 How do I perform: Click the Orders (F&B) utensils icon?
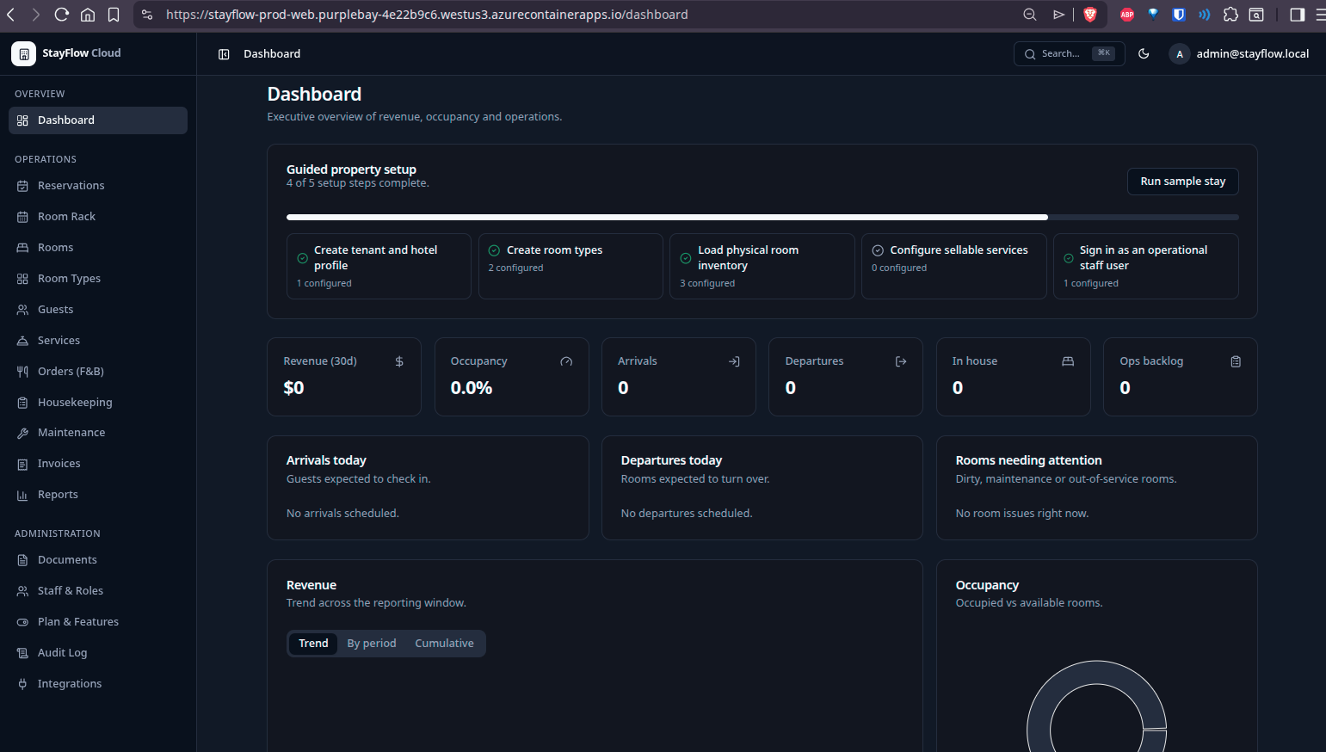click(x=22, y=372)
